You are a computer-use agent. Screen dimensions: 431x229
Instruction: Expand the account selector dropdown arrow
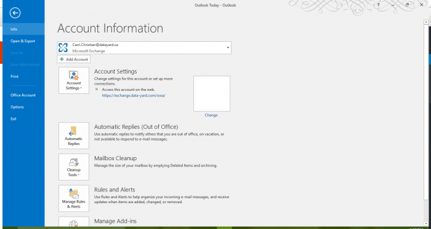point(228,48)
